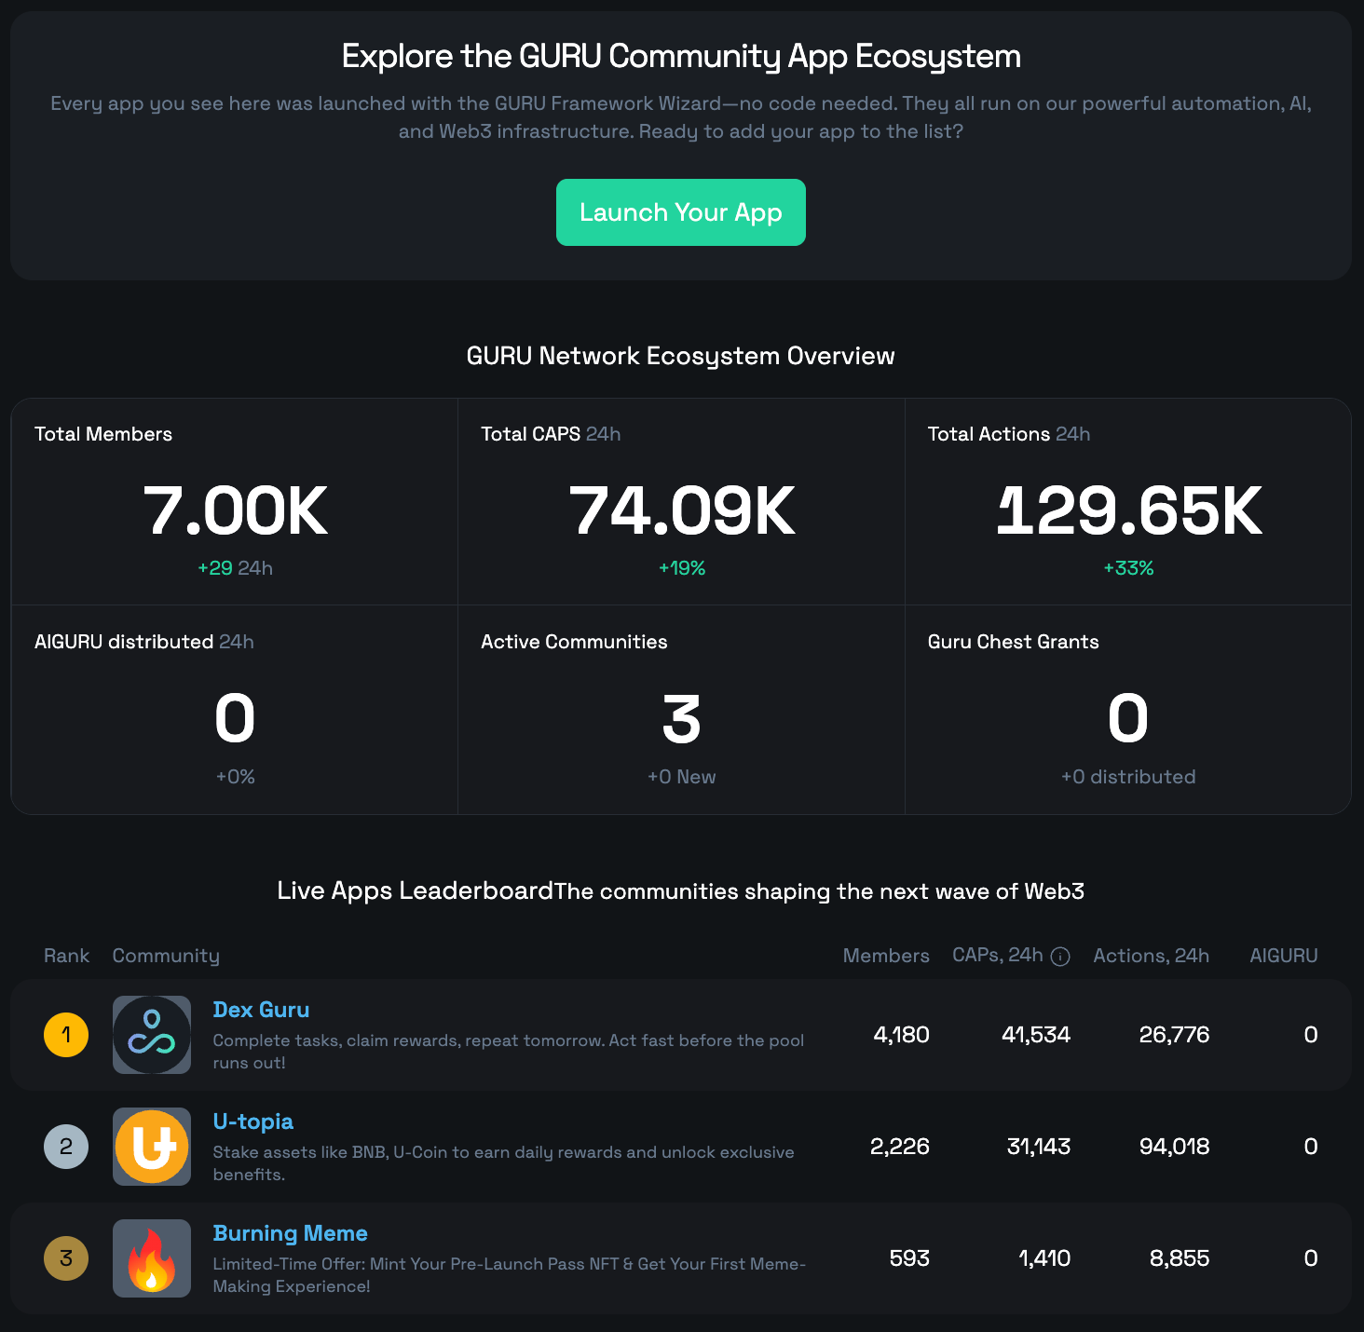
Task: Select the gold rank 1 badge
Action: point(66,1035)
